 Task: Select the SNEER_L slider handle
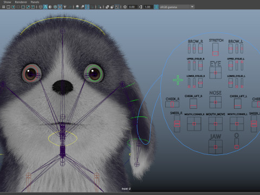tap(254, 124)
